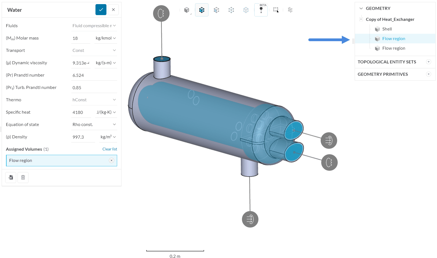Open the Equation of state dropdown
Viewport: 437px width, 258px height.
point(94,125)
